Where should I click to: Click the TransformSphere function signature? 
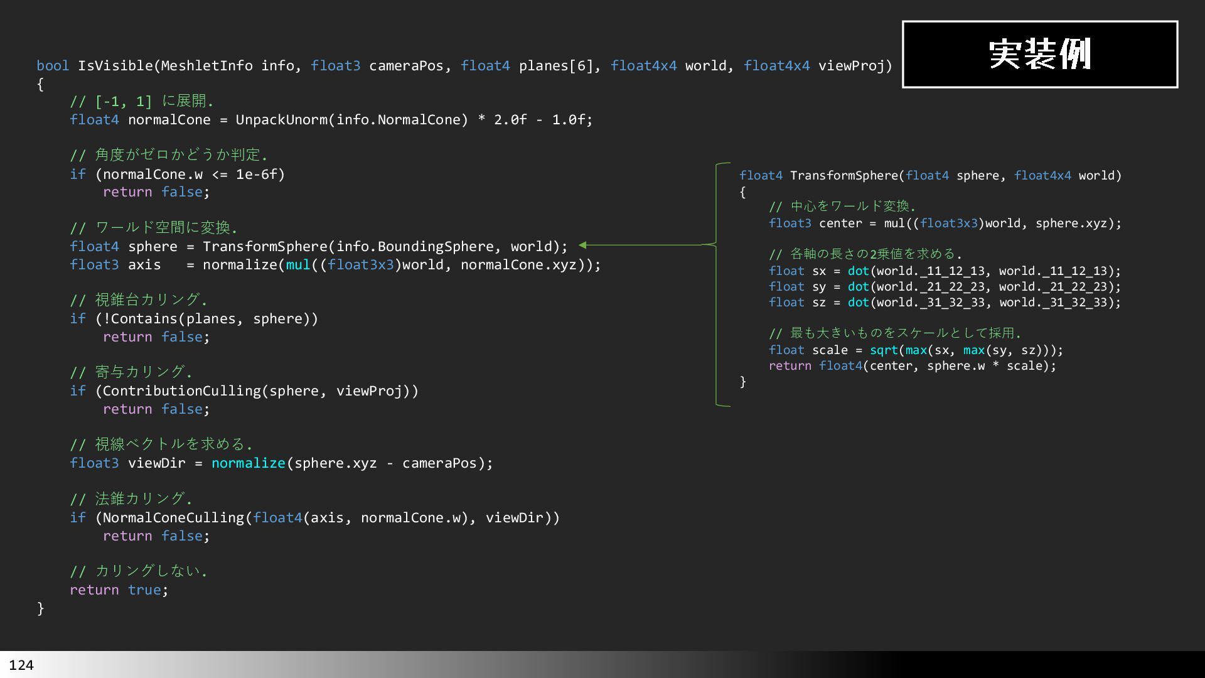click(930, 176)
